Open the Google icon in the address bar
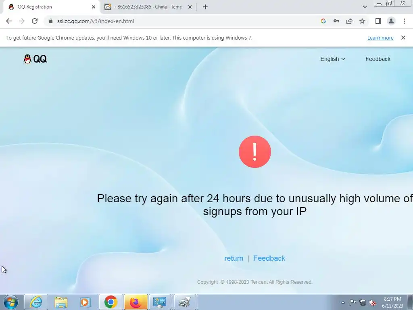Image resolution: width=413 pixels, height=310 pixels. 323,21
